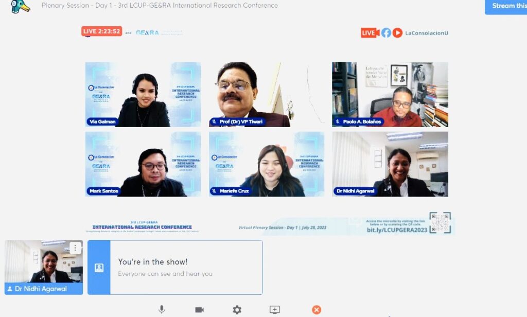Screen dimensions: 527x317
Task: Click the person icon in show banner
Action: [x=99, y=268]
